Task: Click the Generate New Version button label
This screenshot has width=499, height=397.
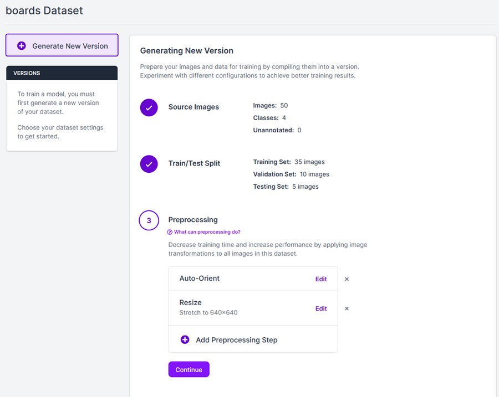Action: (x=70, y=46)
